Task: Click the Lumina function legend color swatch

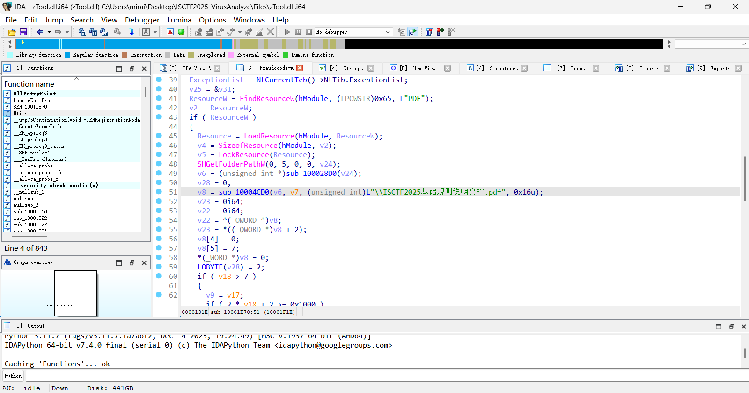Action: click(286, 55)
